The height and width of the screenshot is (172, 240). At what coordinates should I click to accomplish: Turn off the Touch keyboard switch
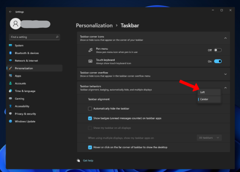[x=218, y=61]
